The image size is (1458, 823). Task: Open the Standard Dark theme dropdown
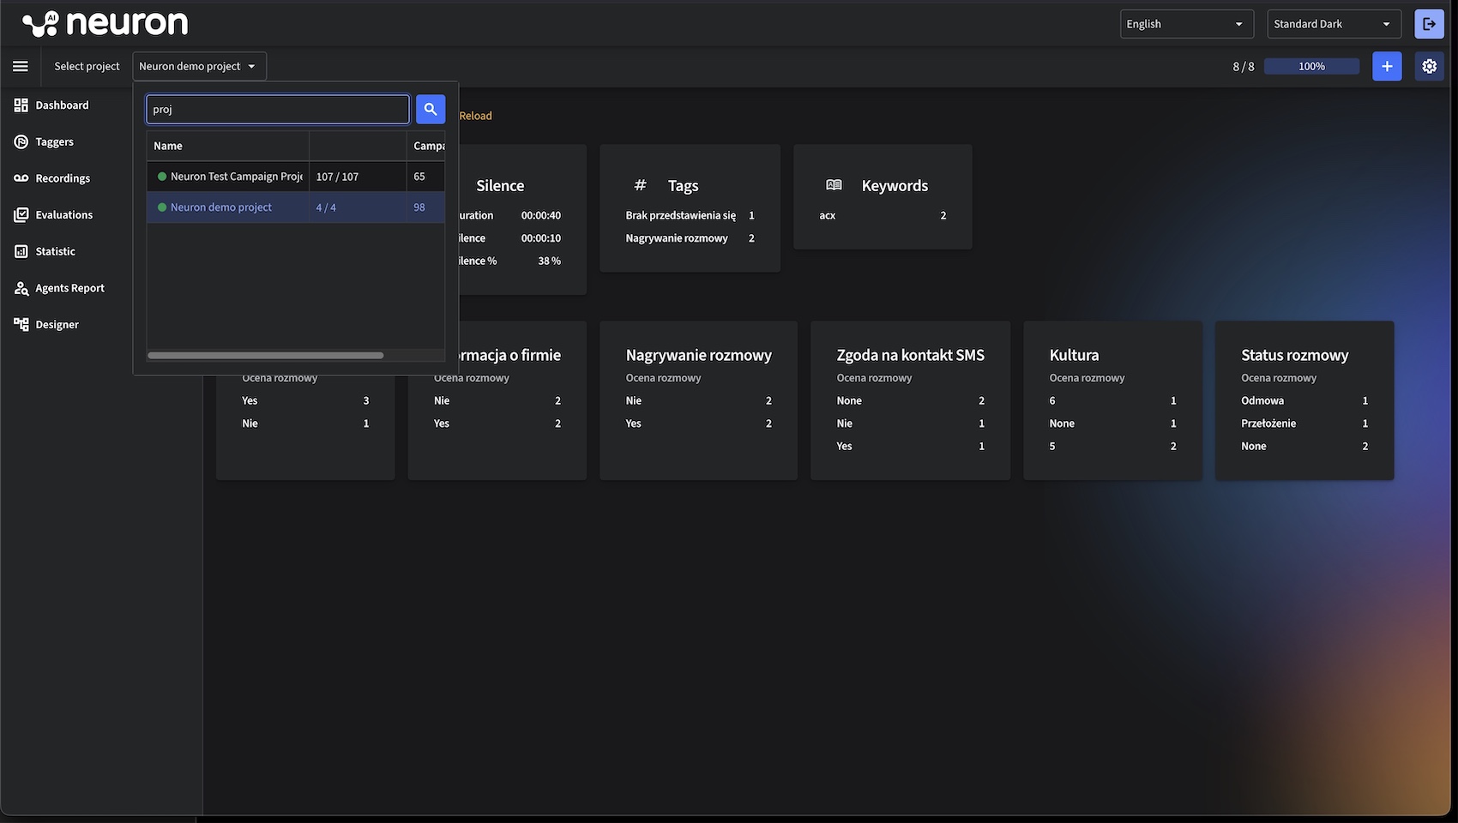pos(1333,24)
